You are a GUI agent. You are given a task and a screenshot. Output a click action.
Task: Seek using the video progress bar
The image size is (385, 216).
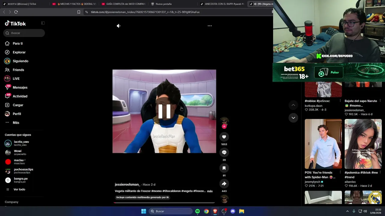tap(164, 202)
